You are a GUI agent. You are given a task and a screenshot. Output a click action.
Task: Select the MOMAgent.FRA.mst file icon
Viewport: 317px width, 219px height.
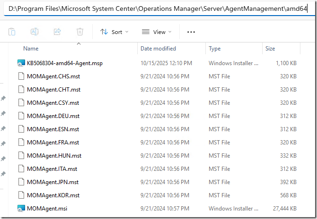pos(21,143)
